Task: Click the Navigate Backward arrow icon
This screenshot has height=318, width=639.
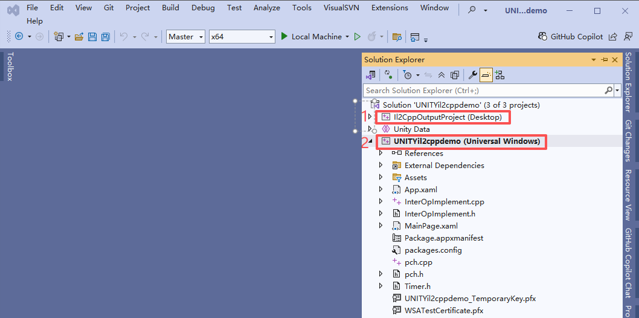Action: [x=19, y=37]
